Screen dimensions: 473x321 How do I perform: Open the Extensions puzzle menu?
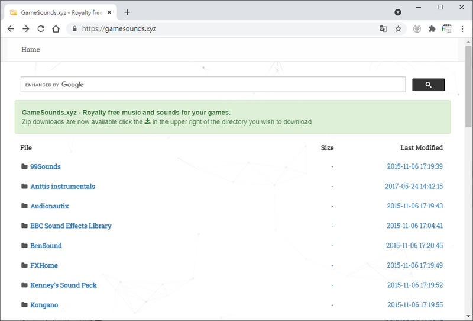click(432, 28)
